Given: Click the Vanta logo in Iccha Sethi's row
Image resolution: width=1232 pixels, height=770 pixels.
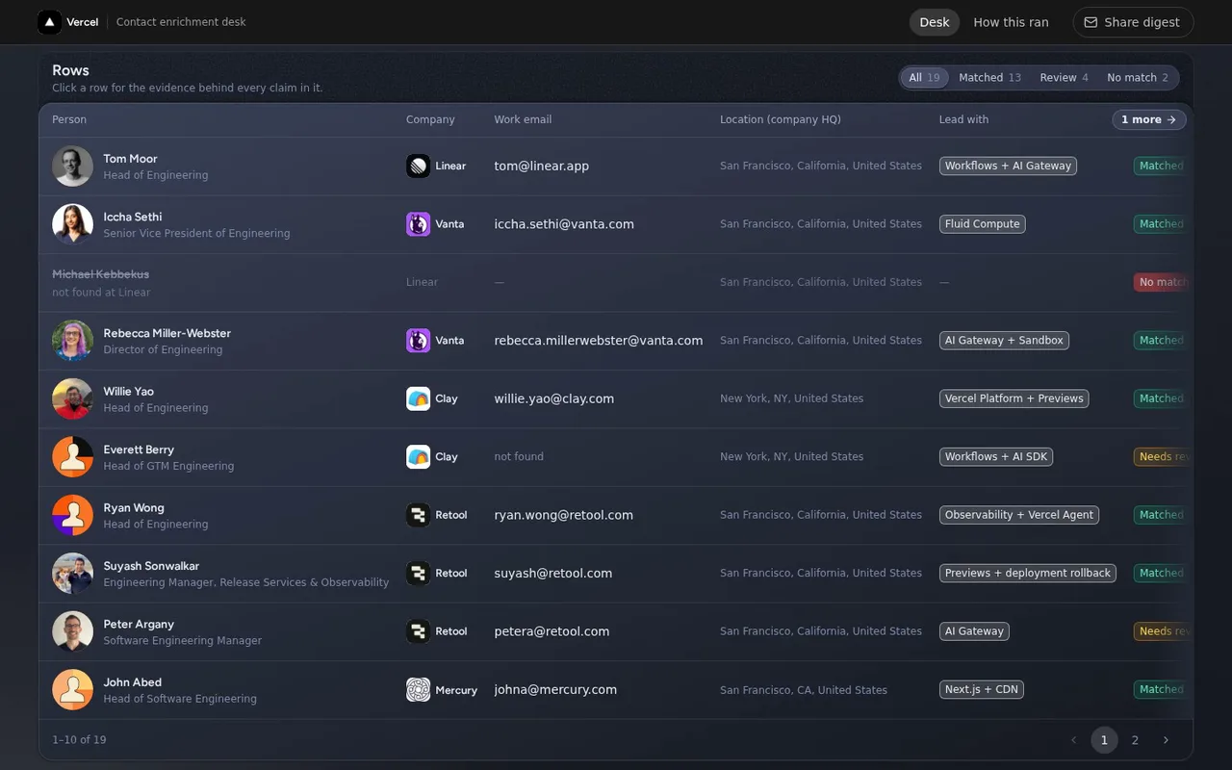Looking at the screenshot, I should tap(418, 224).
